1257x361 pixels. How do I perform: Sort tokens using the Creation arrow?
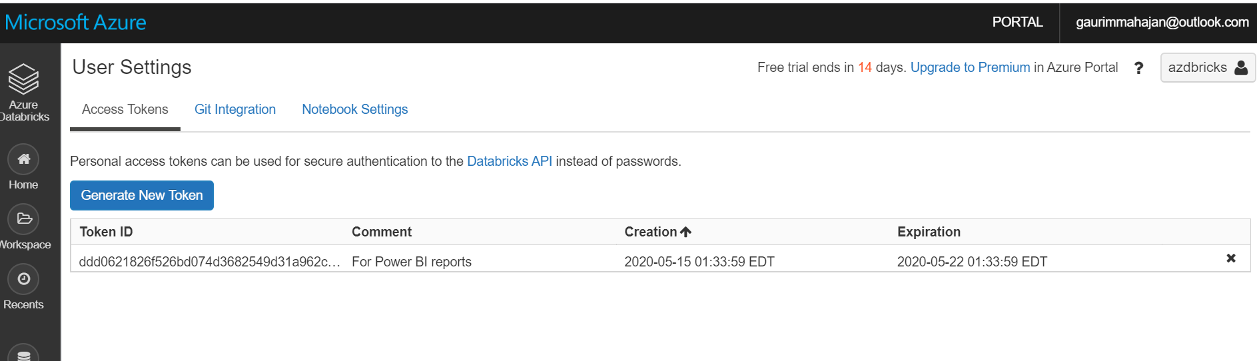(x=686, y=232)
